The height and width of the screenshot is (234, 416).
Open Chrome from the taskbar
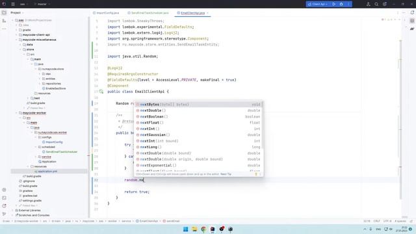pos(203,229)
